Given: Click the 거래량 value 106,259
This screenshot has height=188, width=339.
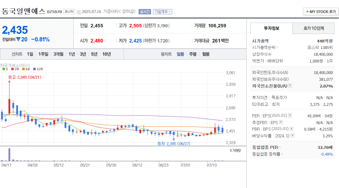Looking at the screenshot, I should [x=217, y=26].
